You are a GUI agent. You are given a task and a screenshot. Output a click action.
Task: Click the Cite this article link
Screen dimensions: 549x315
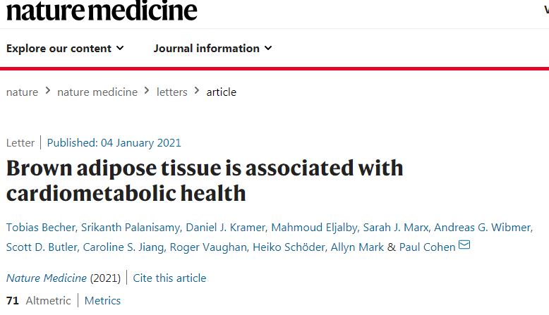(x=169, y=278)
